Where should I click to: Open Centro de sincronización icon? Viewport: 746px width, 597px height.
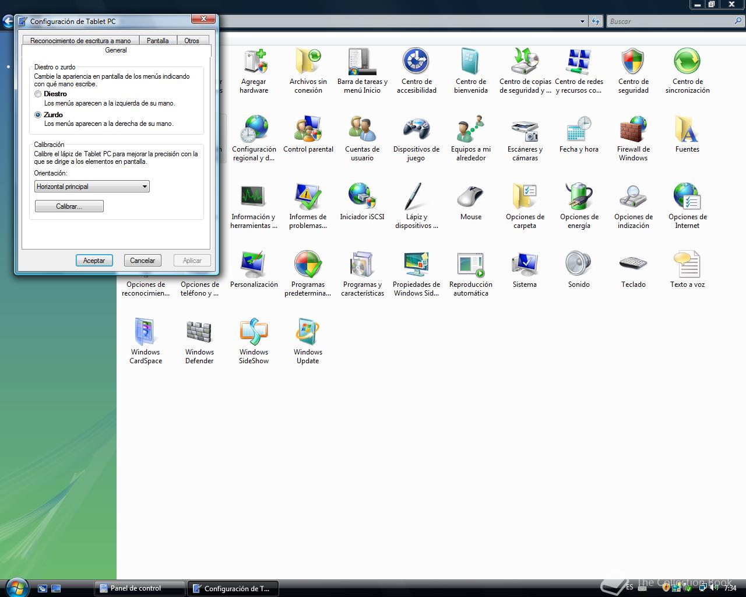(x=687, y=62)
